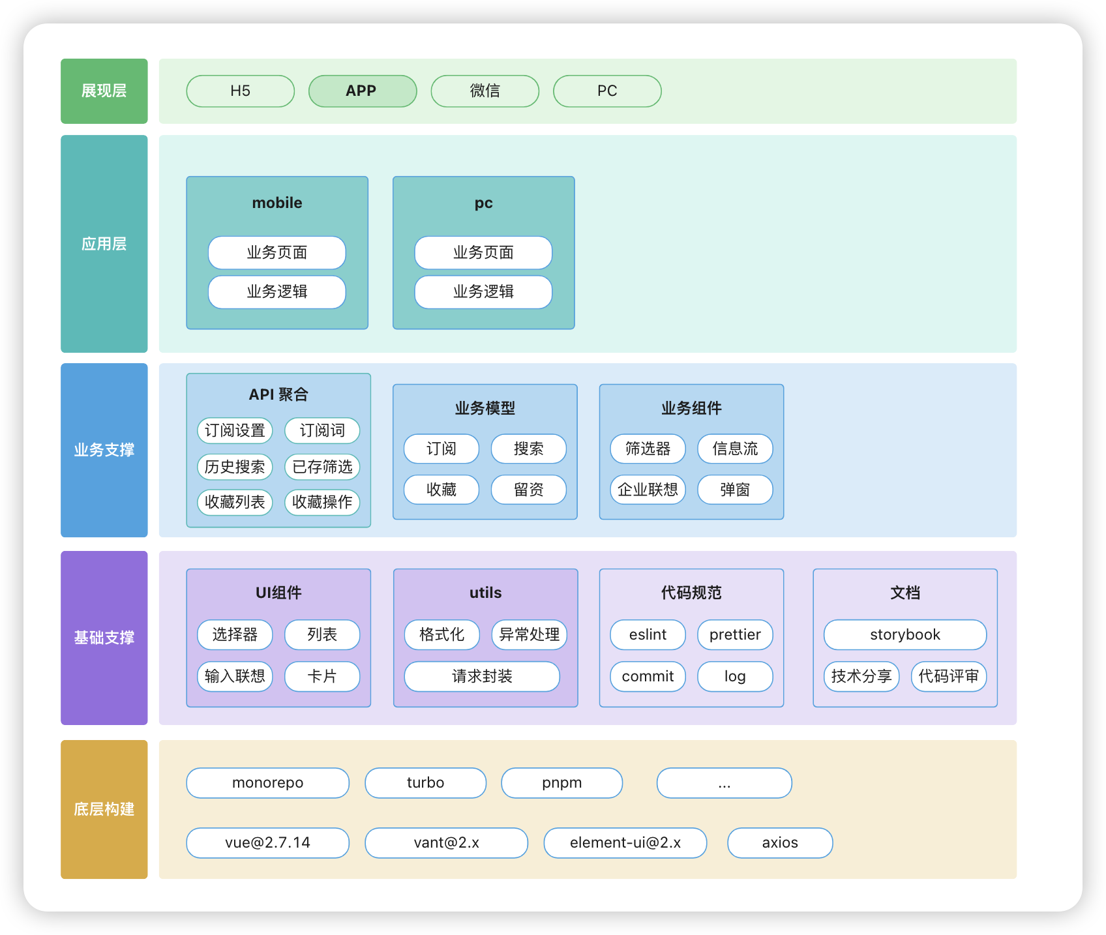Image resolution: width=1106 pixels, height=935 pixels.
Task: Click the 收藏 pill in 业务模型
Action: (441, 490)
